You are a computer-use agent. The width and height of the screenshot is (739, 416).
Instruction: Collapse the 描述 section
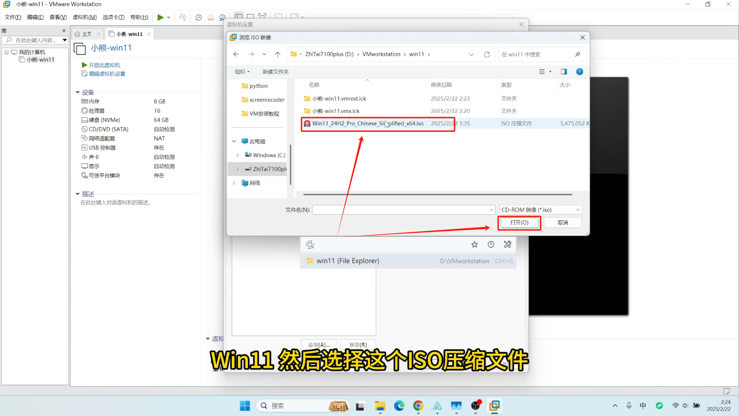pos(77,194)
